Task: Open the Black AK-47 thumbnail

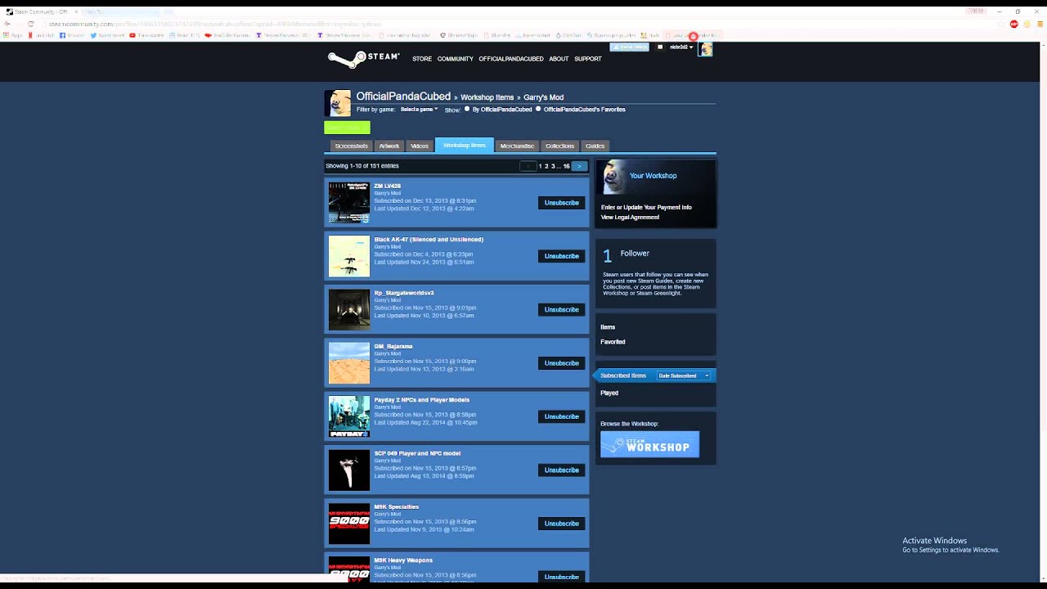Action: pyautogui.click(x=349, y=256)
